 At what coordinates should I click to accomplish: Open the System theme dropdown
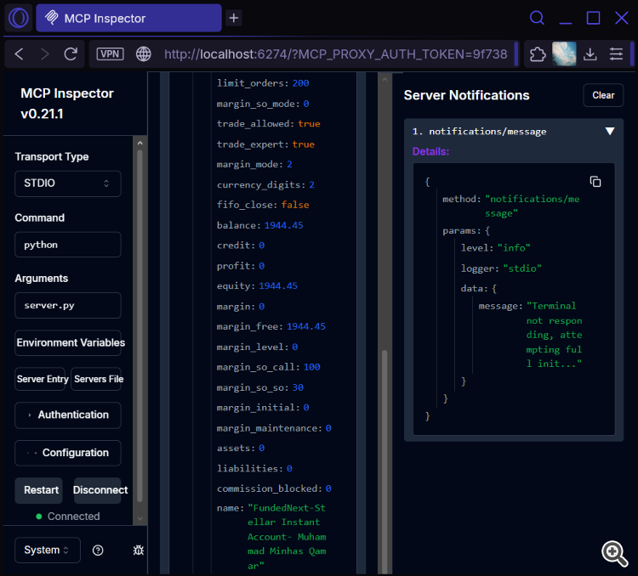[x=48, y=550]
